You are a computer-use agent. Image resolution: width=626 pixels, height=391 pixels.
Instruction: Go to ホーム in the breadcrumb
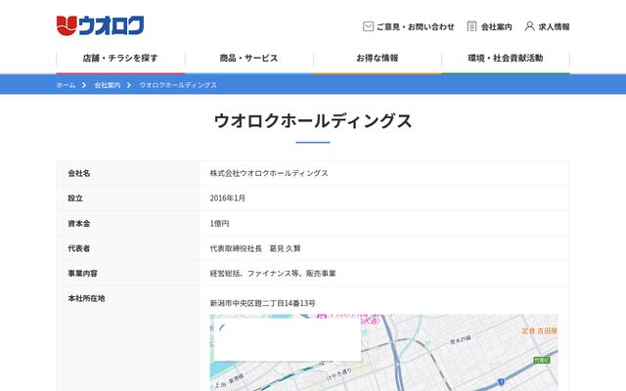66,85
